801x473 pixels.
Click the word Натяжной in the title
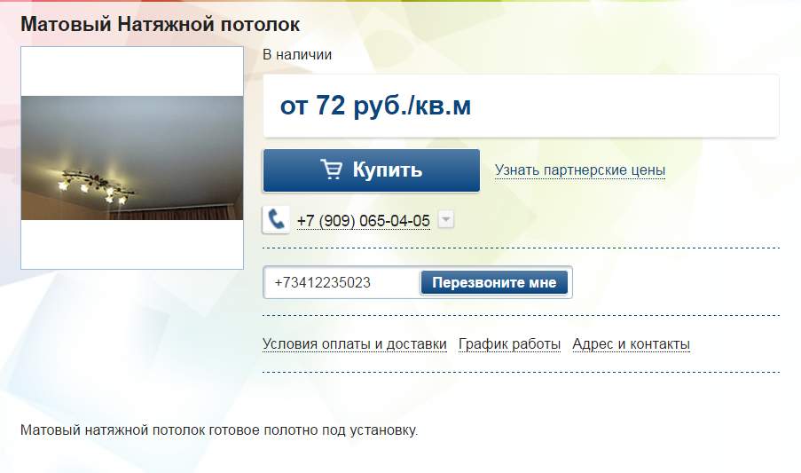[x=159, y=25]
